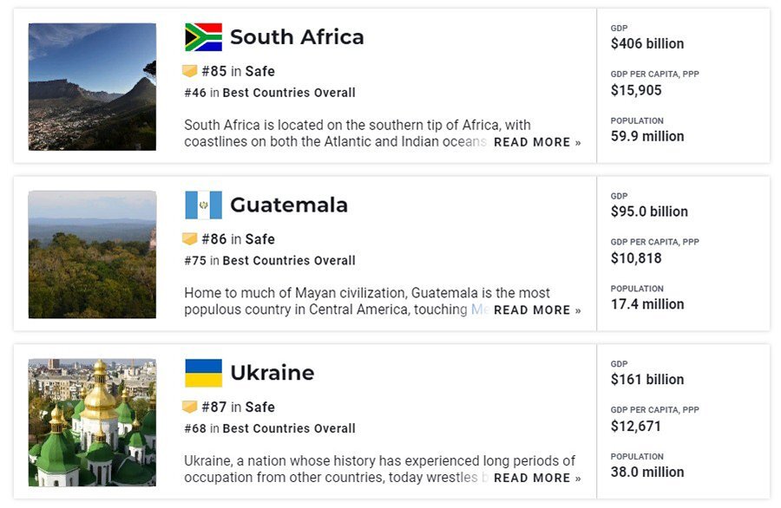781x508 pixels.
Task: Click the Ukraine flag icon
Action: coord(203,373)
